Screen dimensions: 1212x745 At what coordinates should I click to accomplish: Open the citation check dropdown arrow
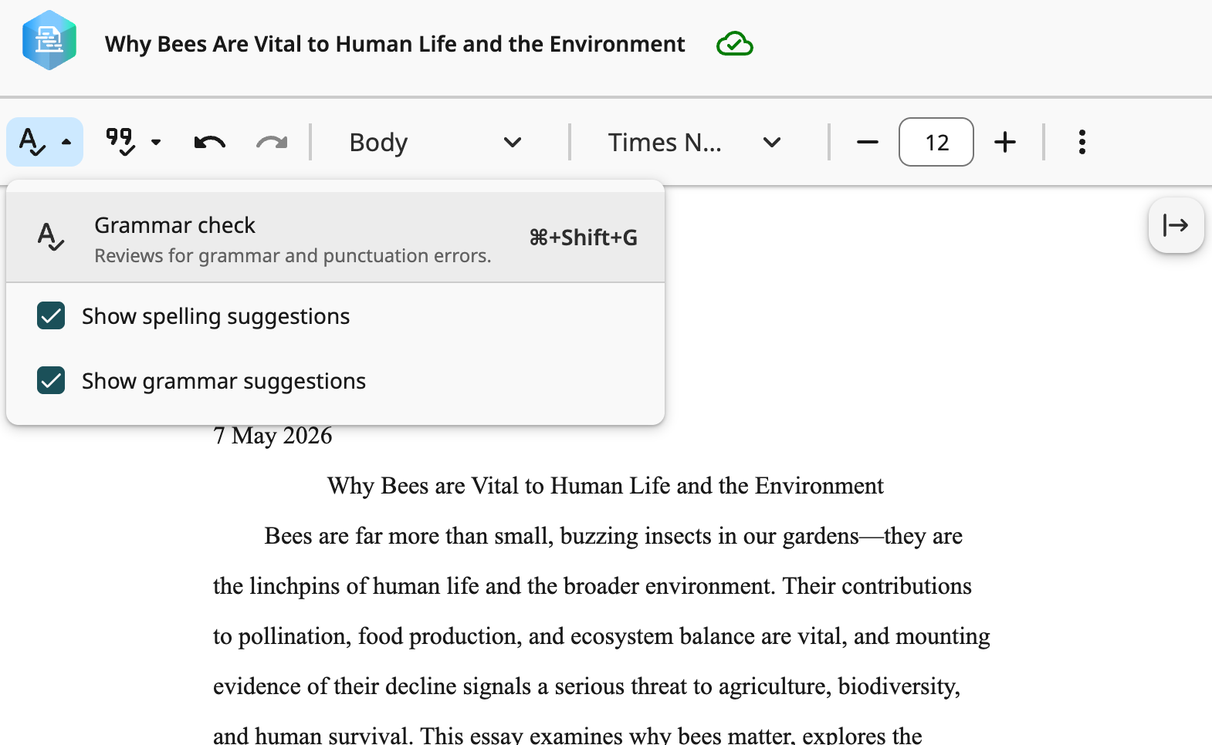click(x=156, y=142)
